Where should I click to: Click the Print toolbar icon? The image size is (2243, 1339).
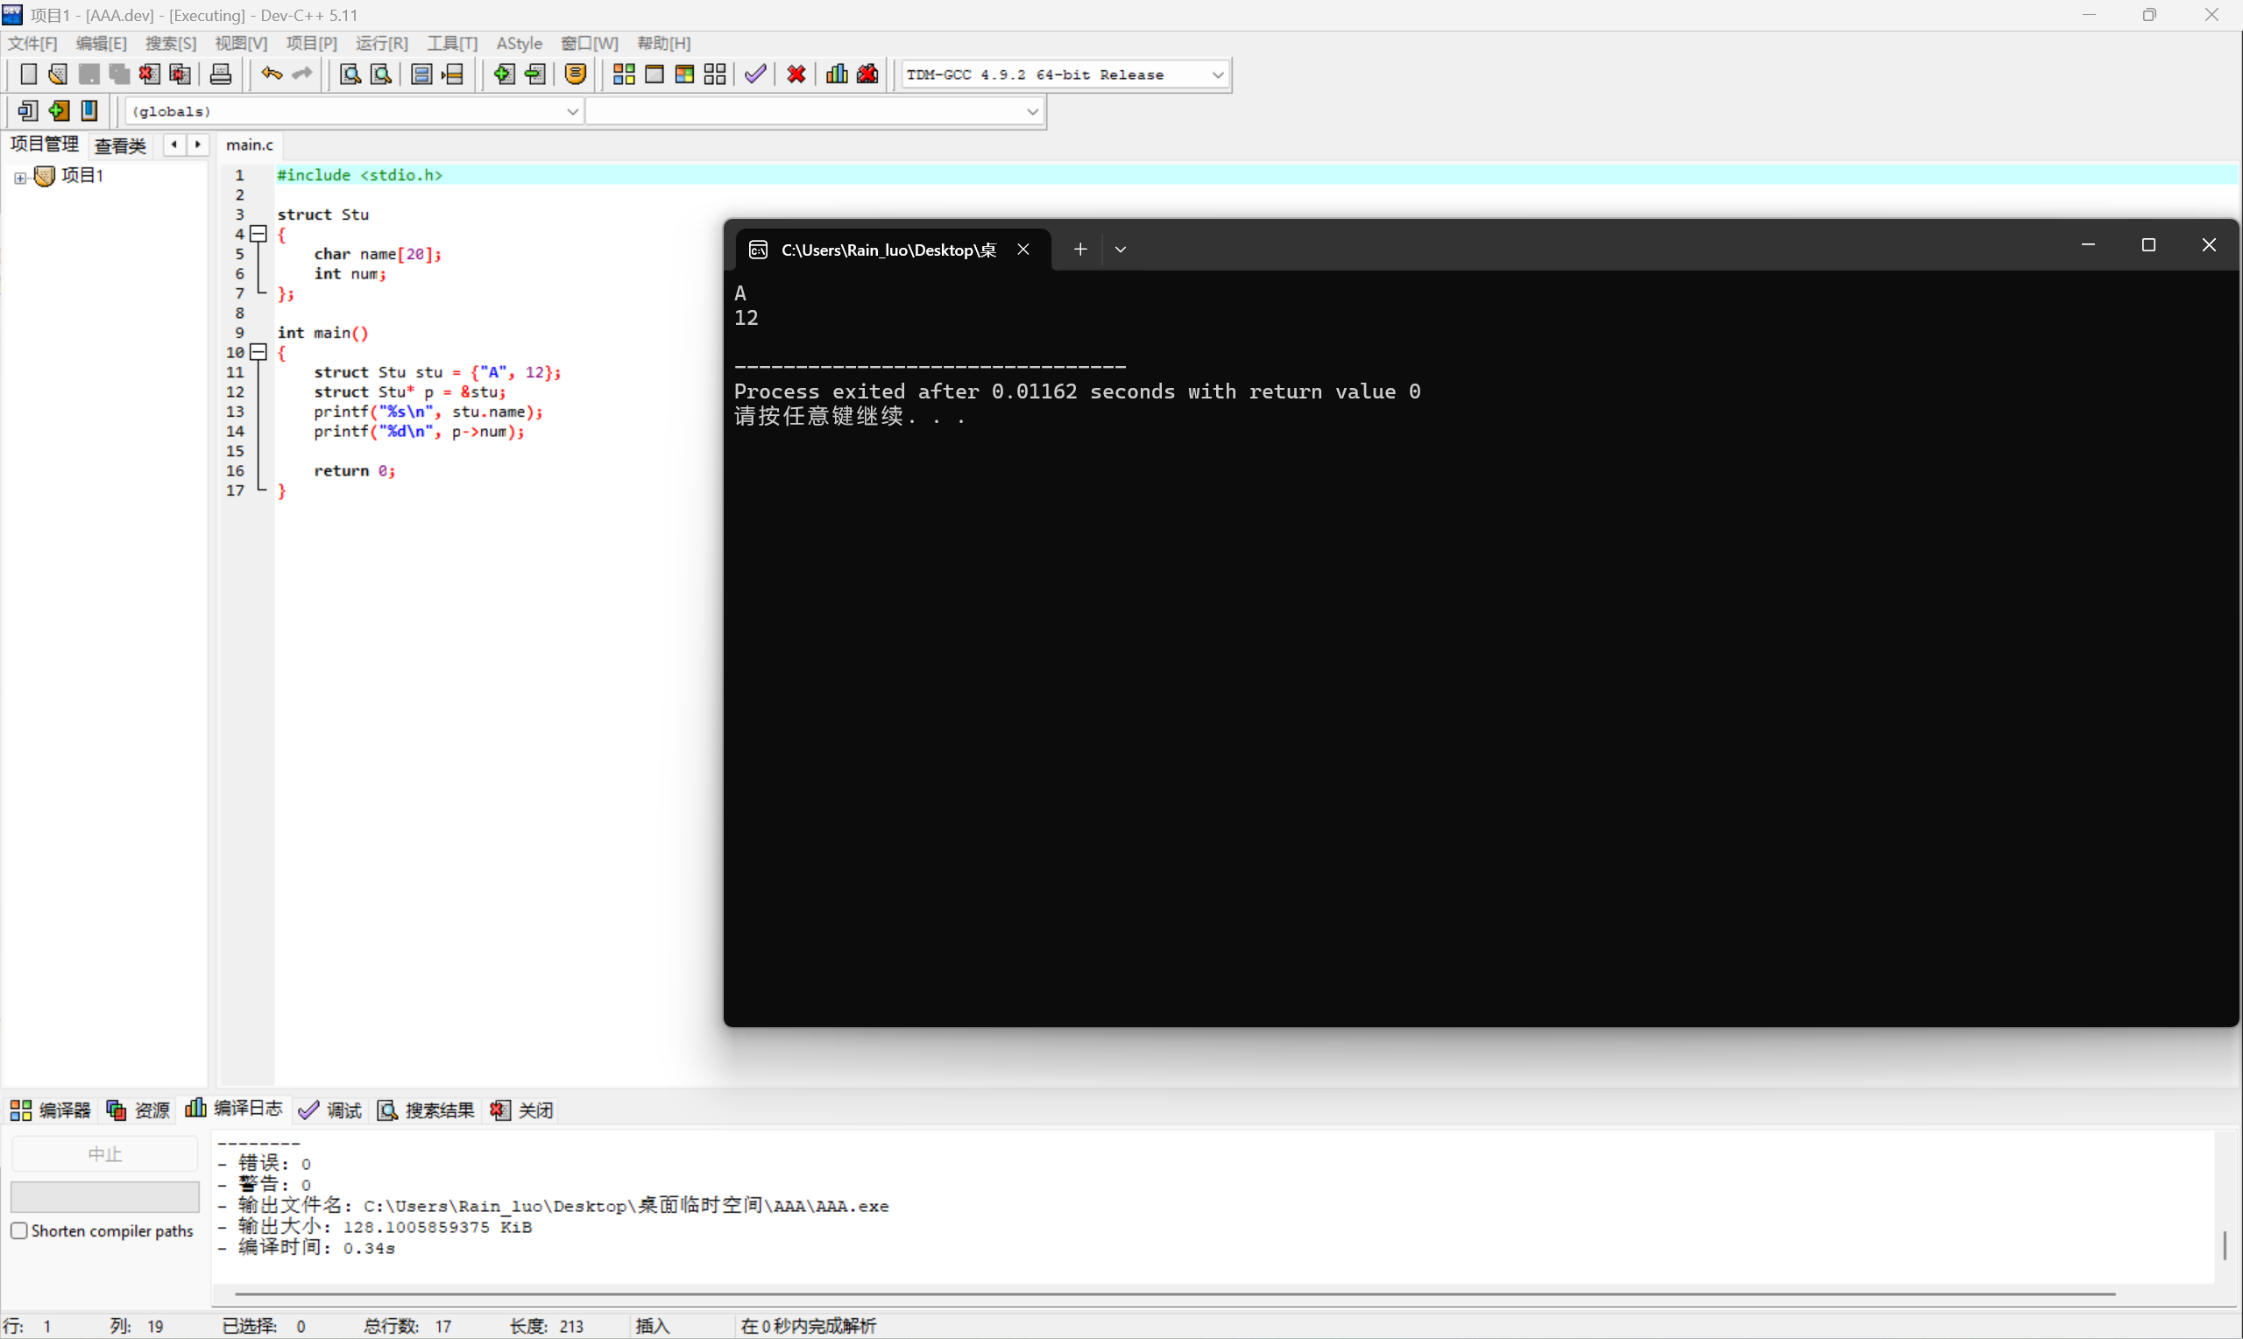point(221,75)
